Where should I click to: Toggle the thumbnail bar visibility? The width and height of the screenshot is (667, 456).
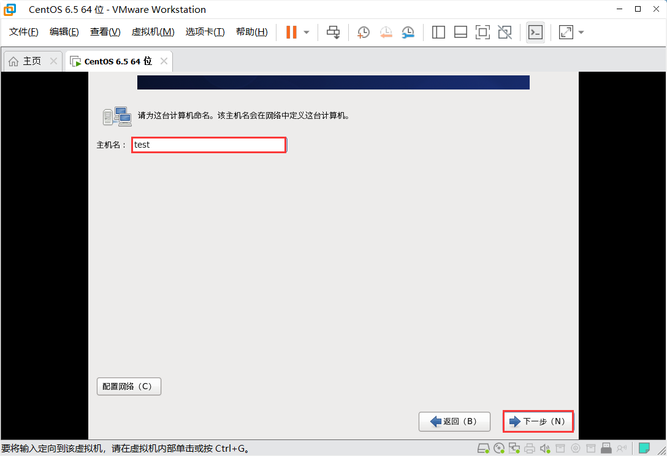coord(460,32)
